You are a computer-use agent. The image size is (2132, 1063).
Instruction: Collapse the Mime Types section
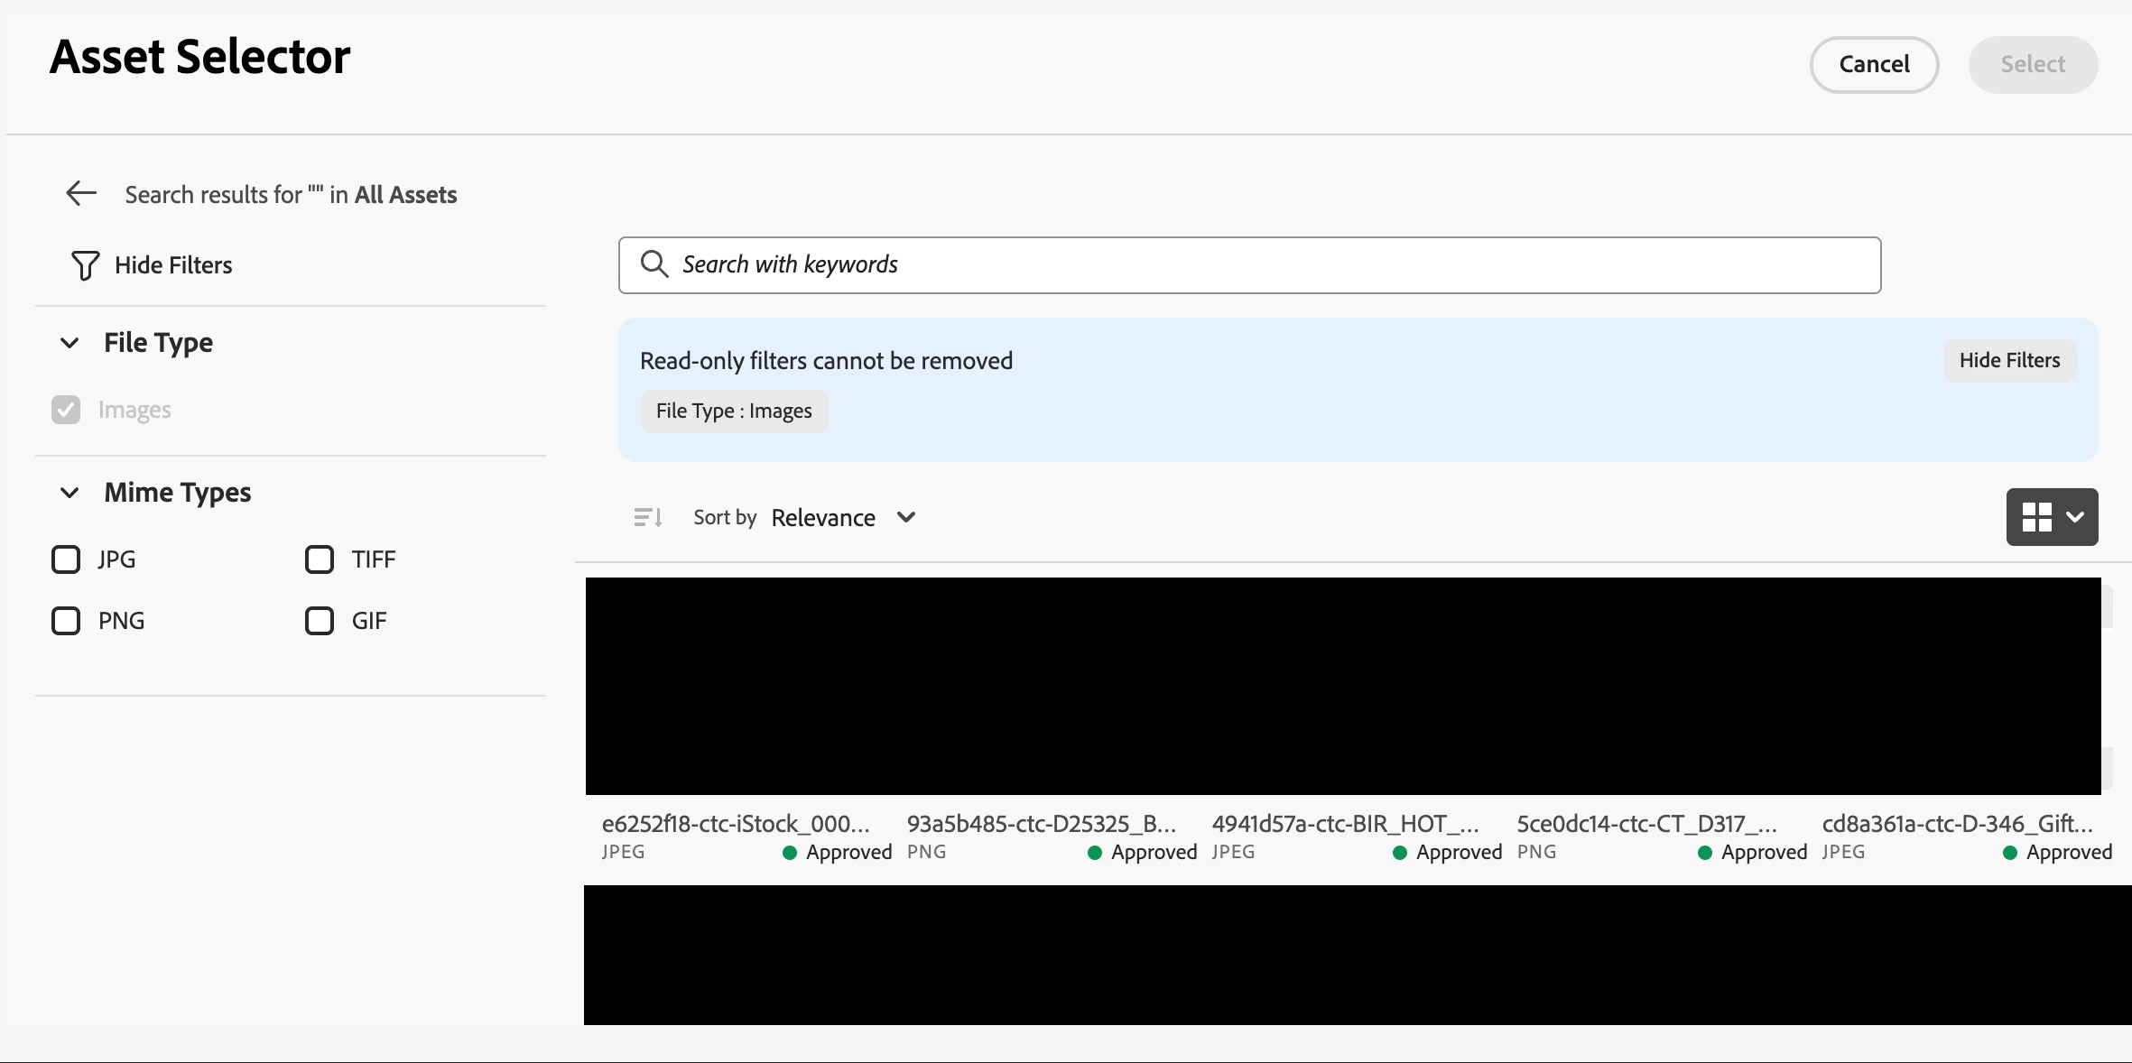pyautogui.click(x=70, y=493)
